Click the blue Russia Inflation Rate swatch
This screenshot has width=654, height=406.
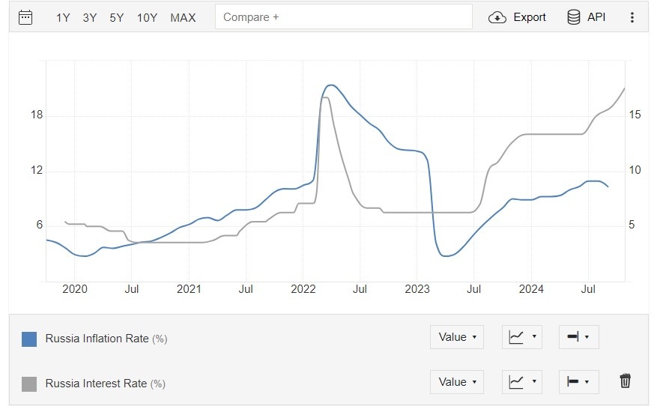[x=29, y=339]
